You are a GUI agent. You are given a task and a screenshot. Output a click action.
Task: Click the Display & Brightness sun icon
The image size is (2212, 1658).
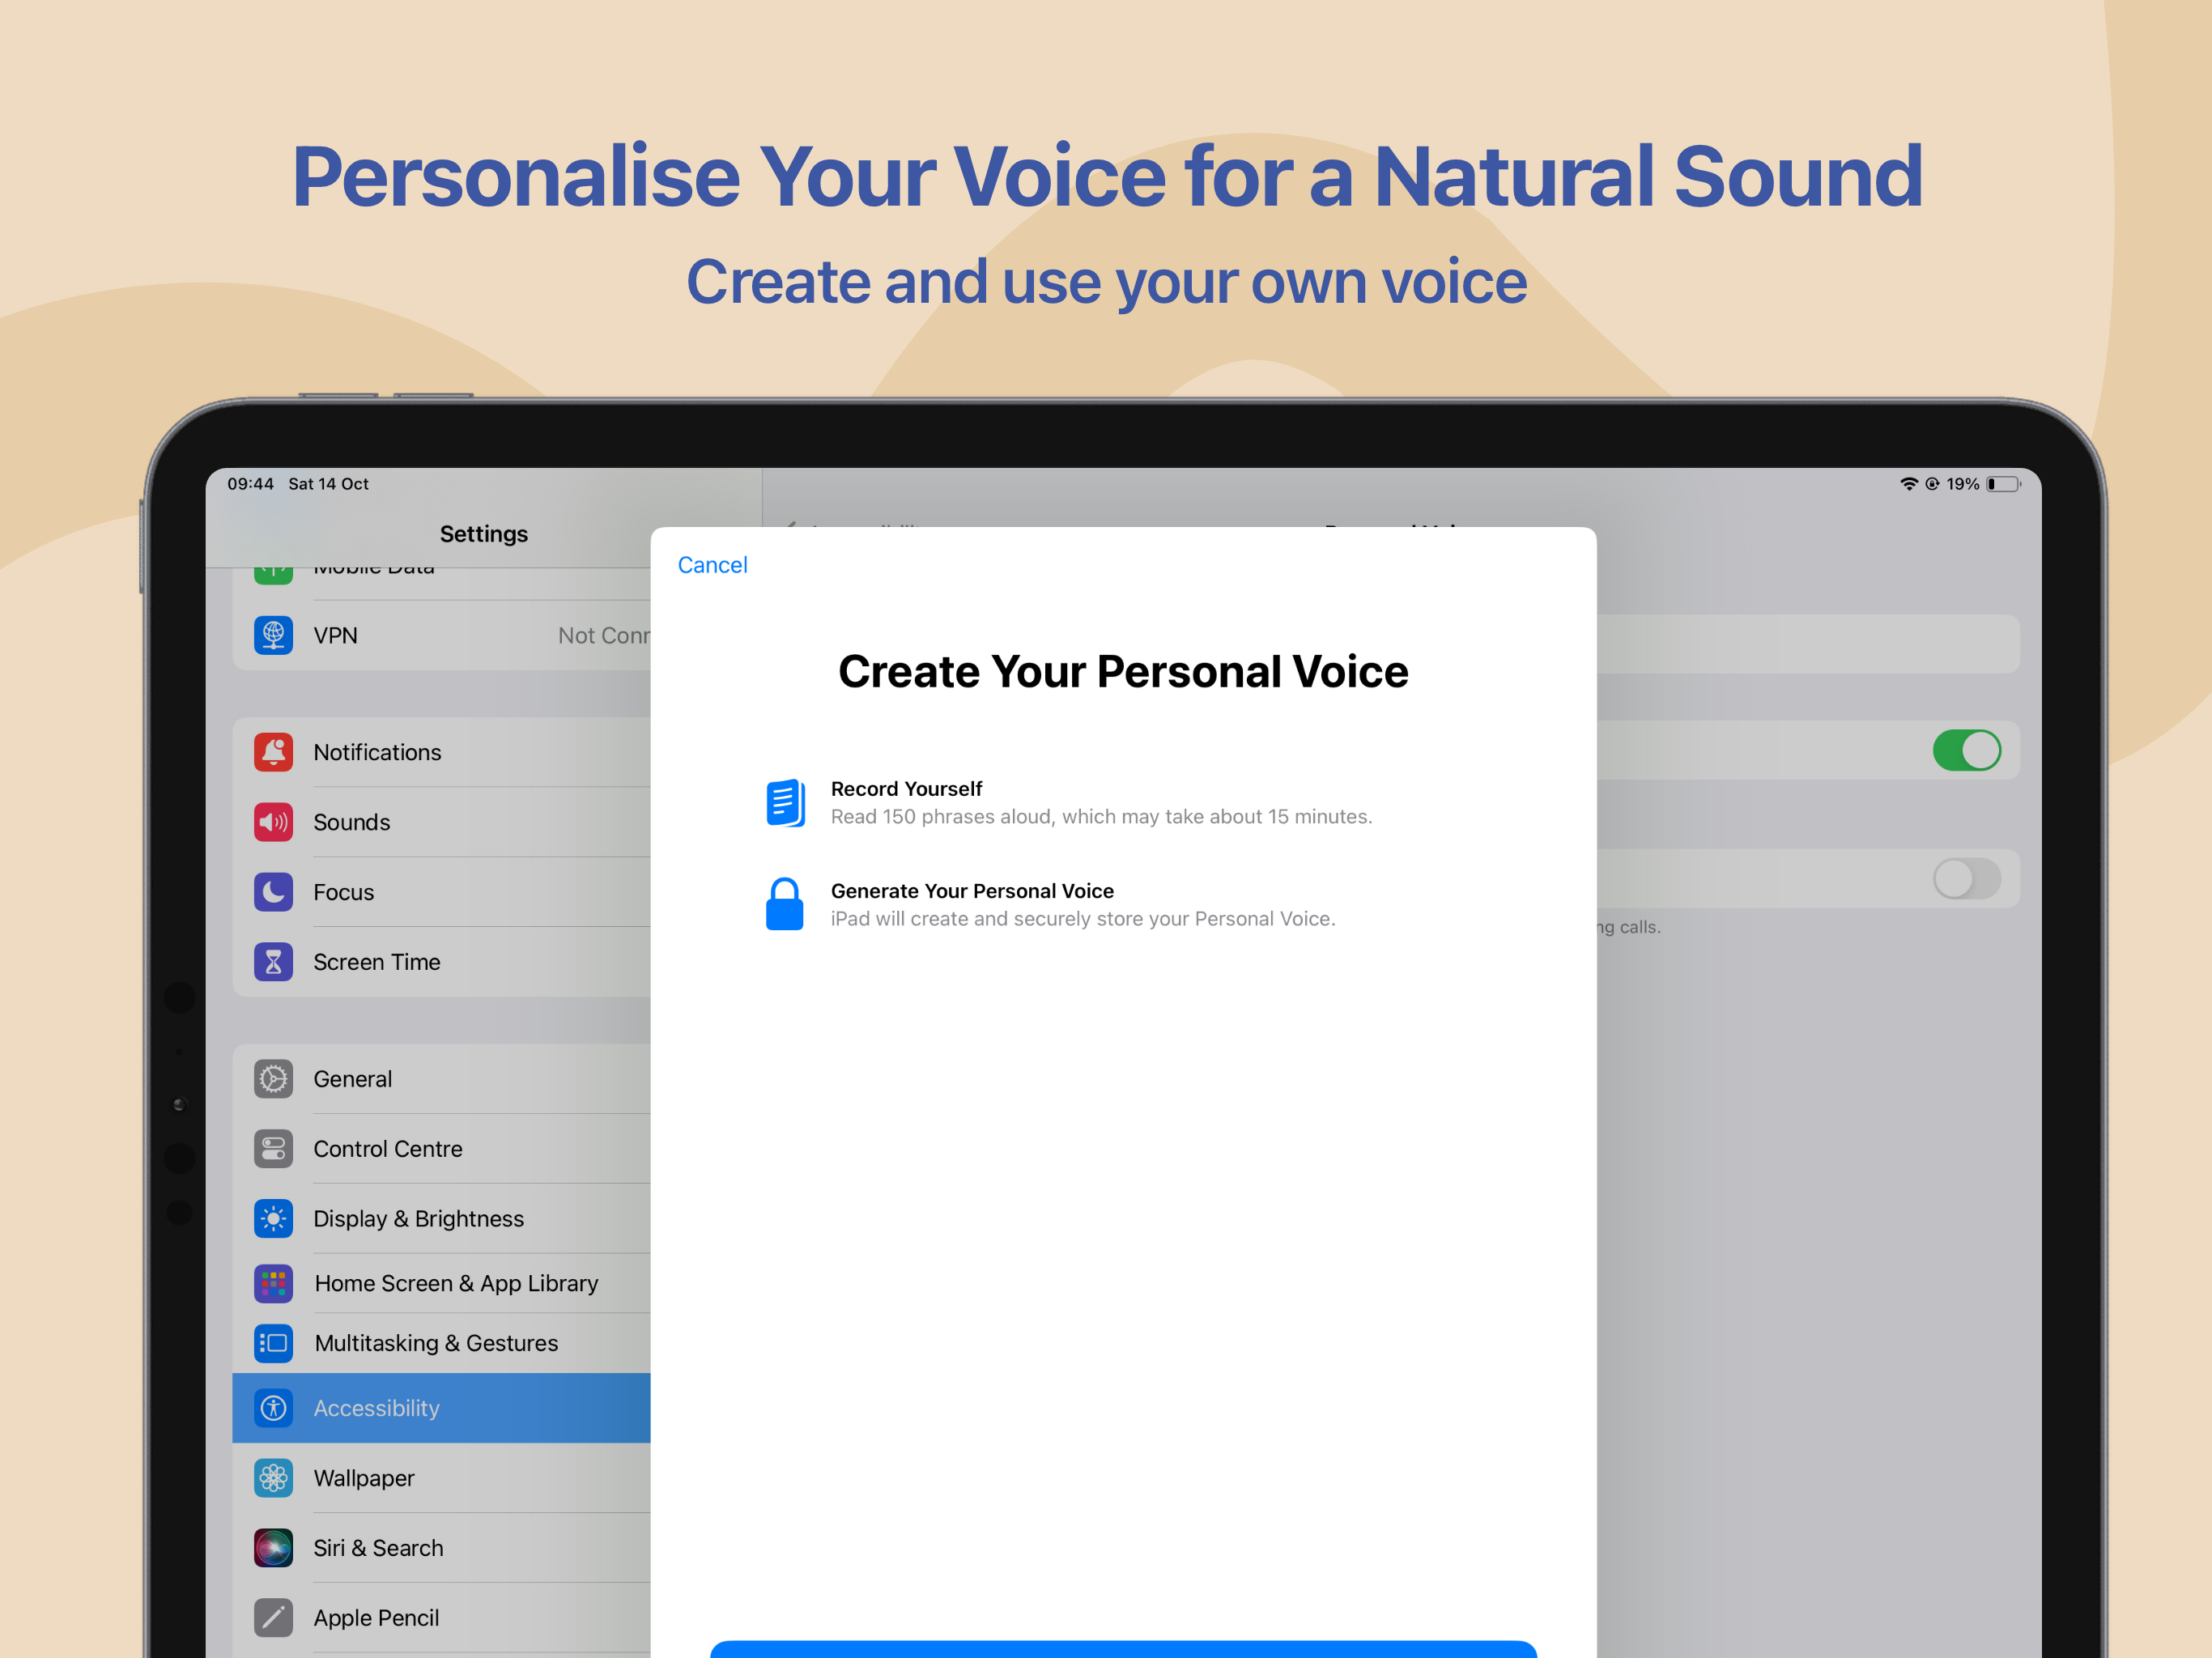(273, 1219)
